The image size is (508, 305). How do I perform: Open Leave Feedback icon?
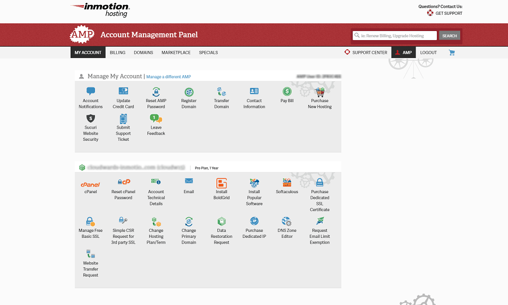156,118
